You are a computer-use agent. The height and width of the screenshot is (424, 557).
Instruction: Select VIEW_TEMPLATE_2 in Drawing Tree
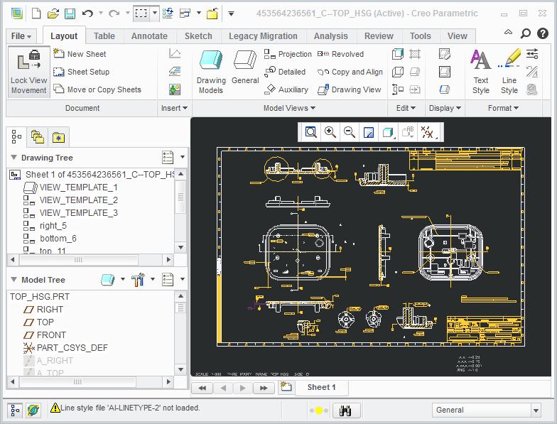(70, 200)
